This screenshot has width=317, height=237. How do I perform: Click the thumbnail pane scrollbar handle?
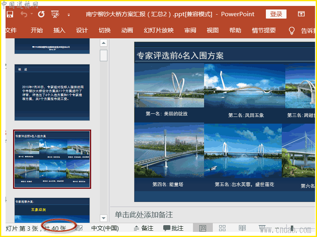coord(103,55)
